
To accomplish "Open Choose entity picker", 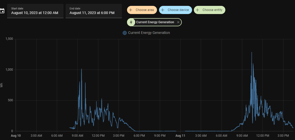I will 209,10.
